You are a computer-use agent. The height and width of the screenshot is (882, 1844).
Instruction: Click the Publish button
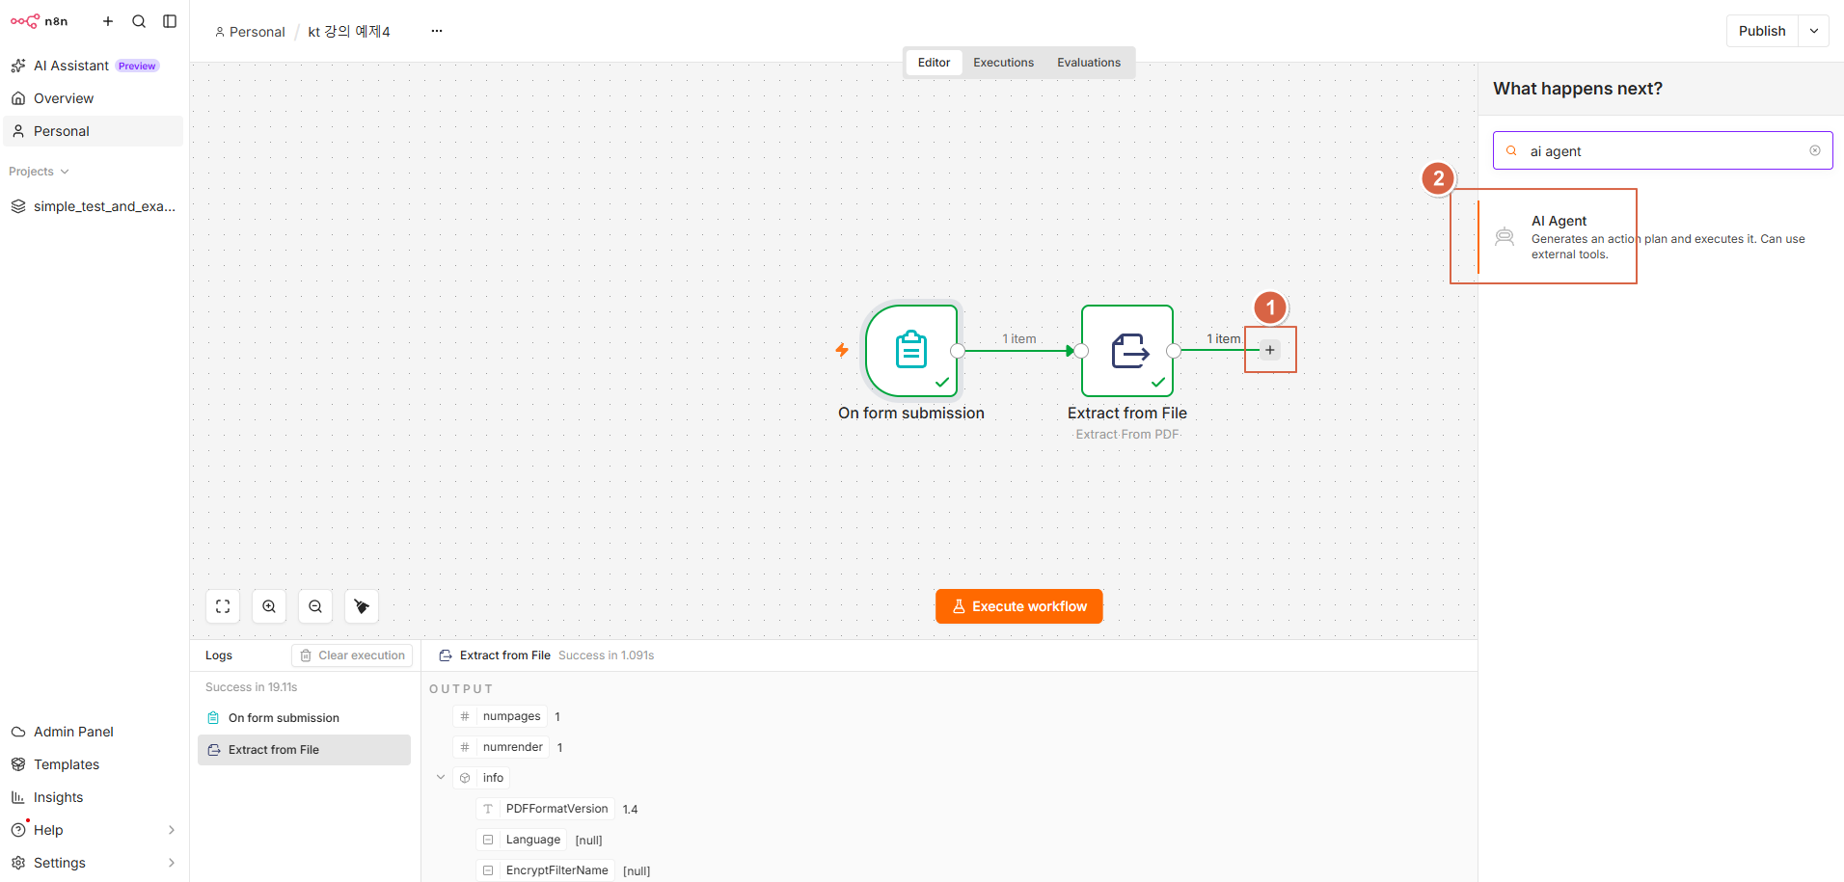pos(1762,31)
